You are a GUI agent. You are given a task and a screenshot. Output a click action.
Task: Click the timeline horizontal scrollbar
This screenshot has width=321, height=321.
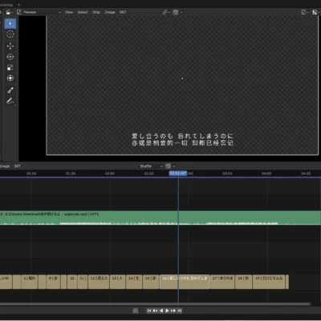pos(155,304)
